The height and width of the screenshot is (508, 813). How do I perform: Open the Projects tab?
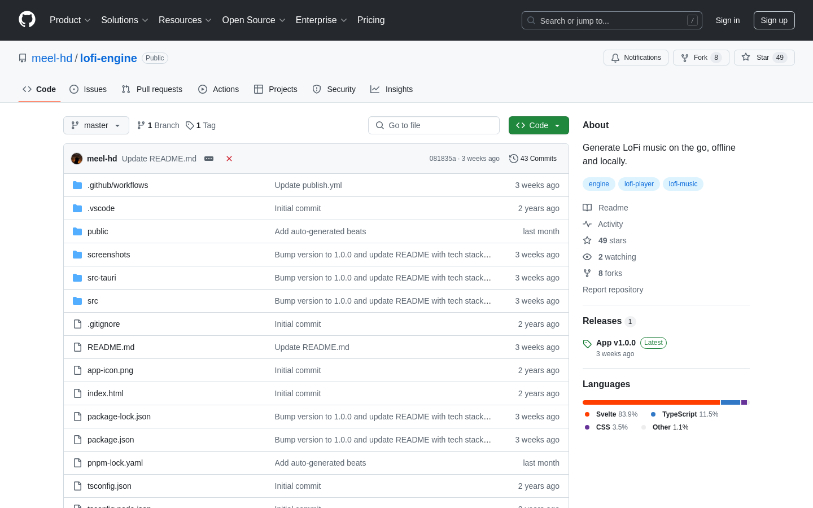click(x=276, y=89)
